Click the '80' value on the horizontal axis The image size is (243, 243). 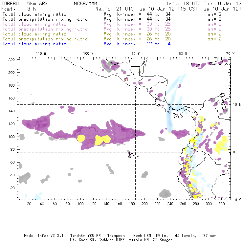68,204
